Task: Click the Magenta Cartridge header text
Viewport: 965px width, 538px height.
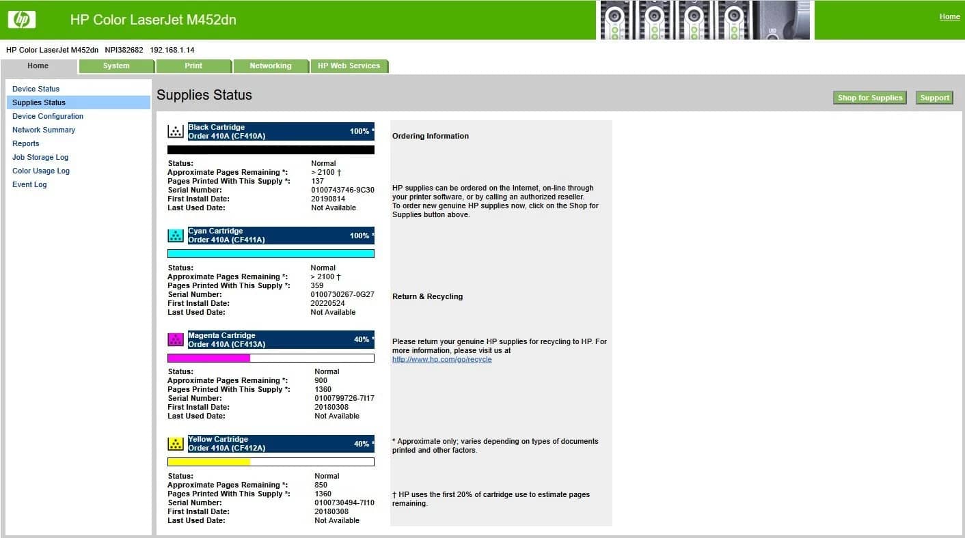Action: click(x=221, y=335)
